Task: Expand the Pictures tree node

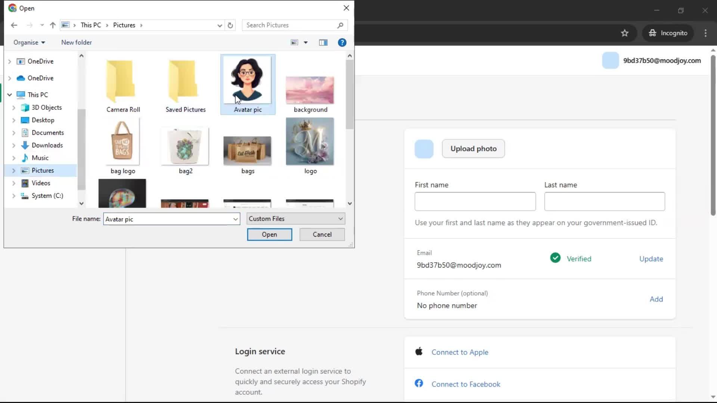Action: (14, 171)
